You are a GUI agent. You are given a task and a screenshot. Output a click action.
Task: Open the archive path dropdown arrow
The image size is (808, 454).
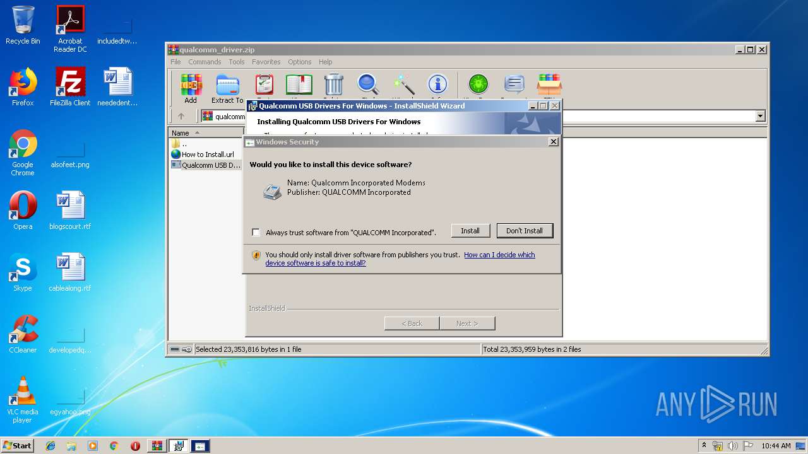(760, 116)
